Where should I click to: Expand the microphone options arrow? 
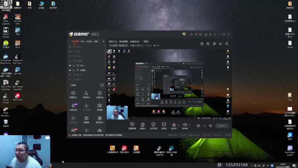tap(178, 125)
